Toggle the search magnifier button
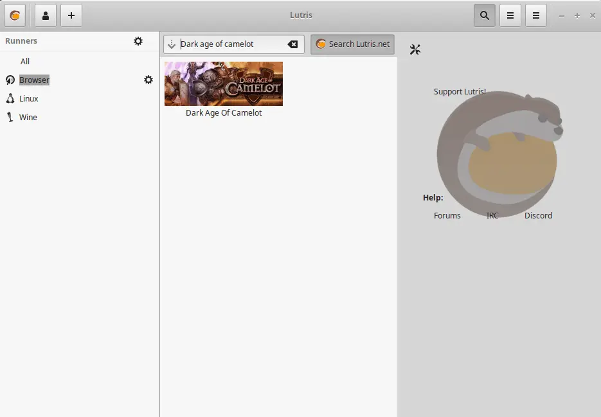 485,15
